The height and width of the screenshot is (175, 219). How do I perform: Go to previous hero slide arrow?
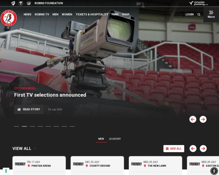(193, 119)
